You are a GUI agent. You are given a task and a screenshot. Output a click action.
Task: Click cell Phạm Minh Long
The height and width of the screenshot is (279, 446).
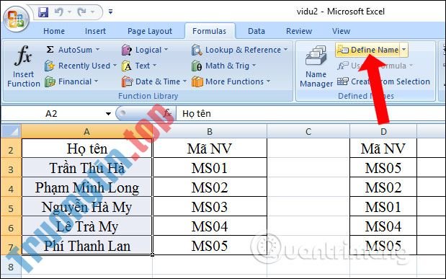tap(87, 187)
